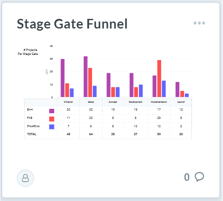This screenshot has height=201, width=223.
Task: Click the Launch column header
Action: click(181, 102)
